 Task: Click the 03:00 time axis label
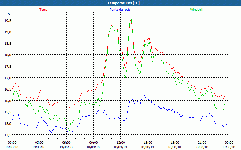click(x=39, y=143)
